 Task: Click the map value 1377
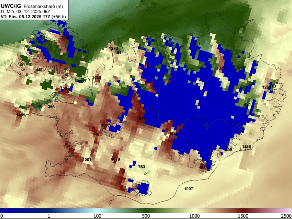coord(221,68)
